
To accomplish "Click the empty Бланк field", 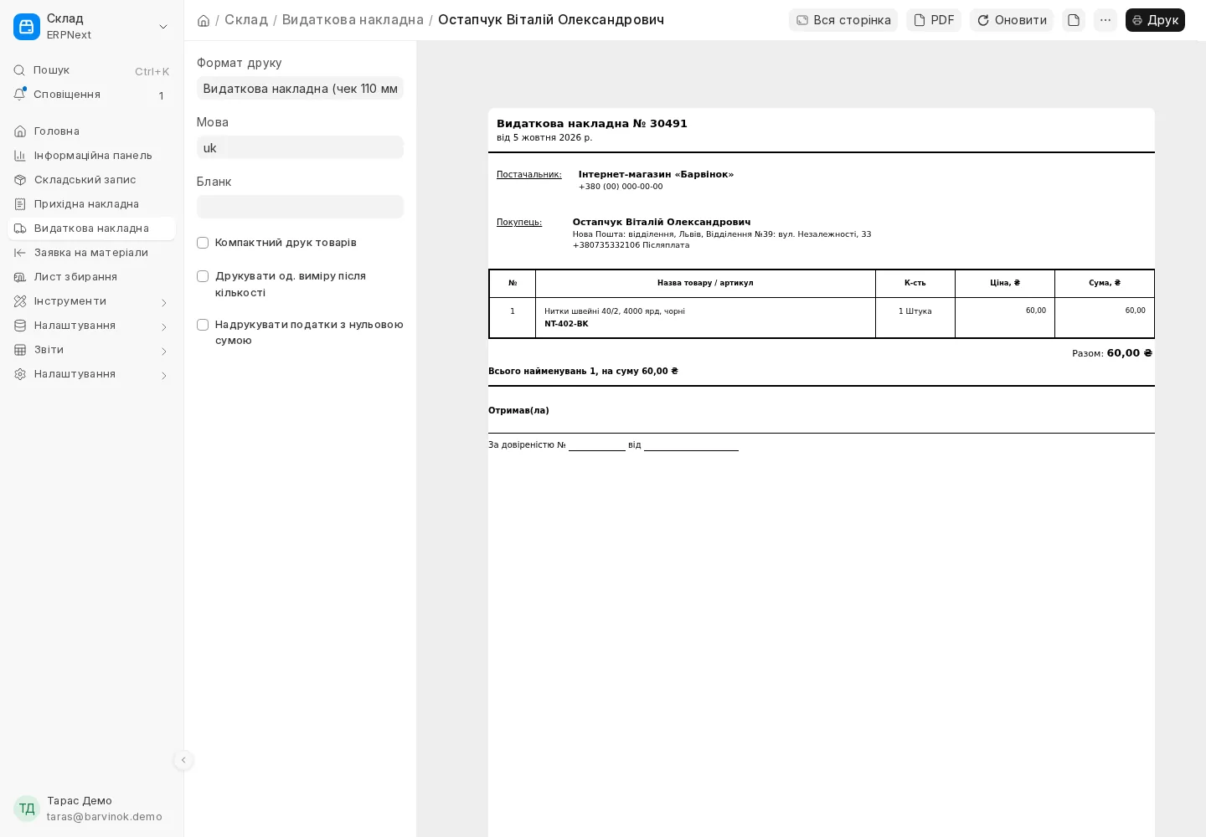I will pyautogui.click(x=300, y=207).
